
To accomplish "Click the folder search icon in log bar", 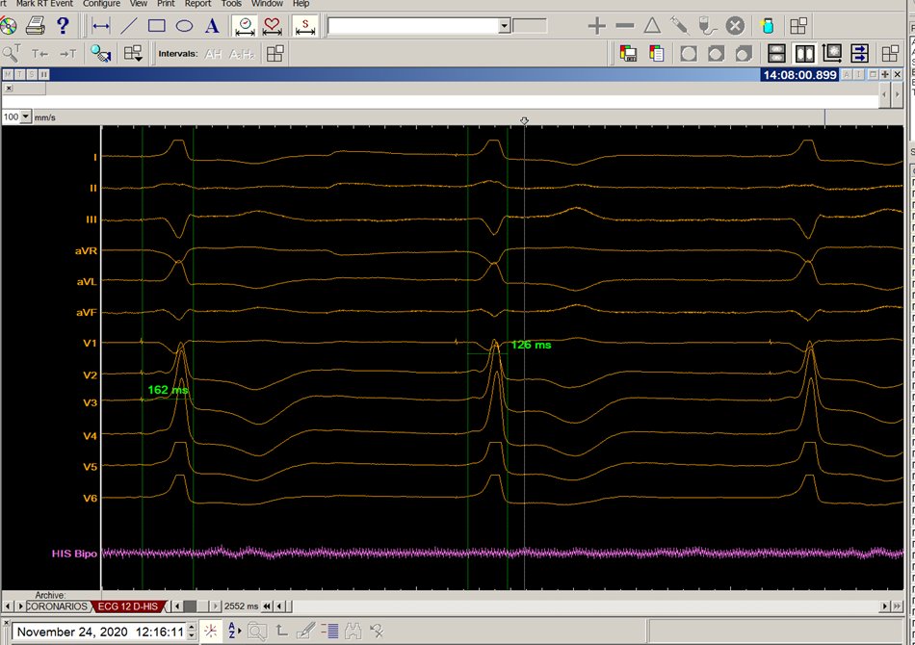I will (x=257, y=631).
